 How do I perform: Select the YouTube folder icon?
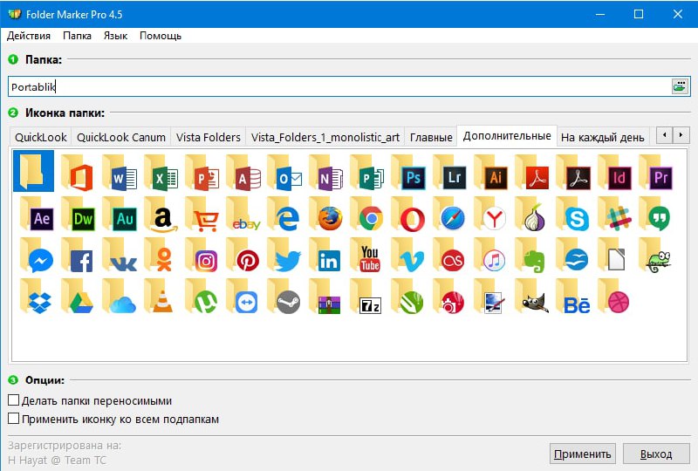(x=366, y=256)
